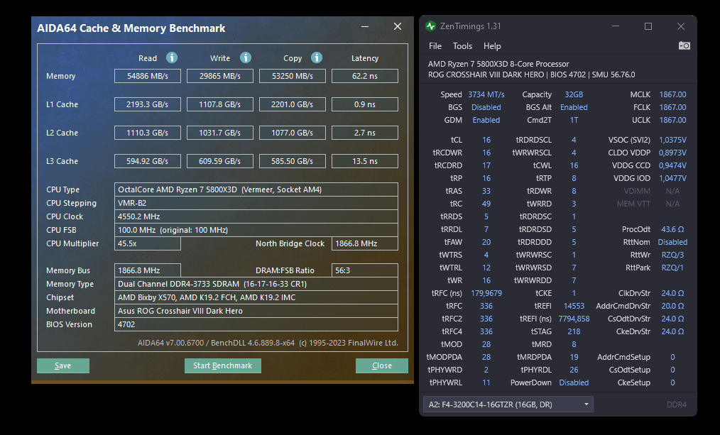Click the AddrCmdDrvStr value 20.0 Ω
The height and width of the screenshot is (435, 720).
tap(672, 306)
